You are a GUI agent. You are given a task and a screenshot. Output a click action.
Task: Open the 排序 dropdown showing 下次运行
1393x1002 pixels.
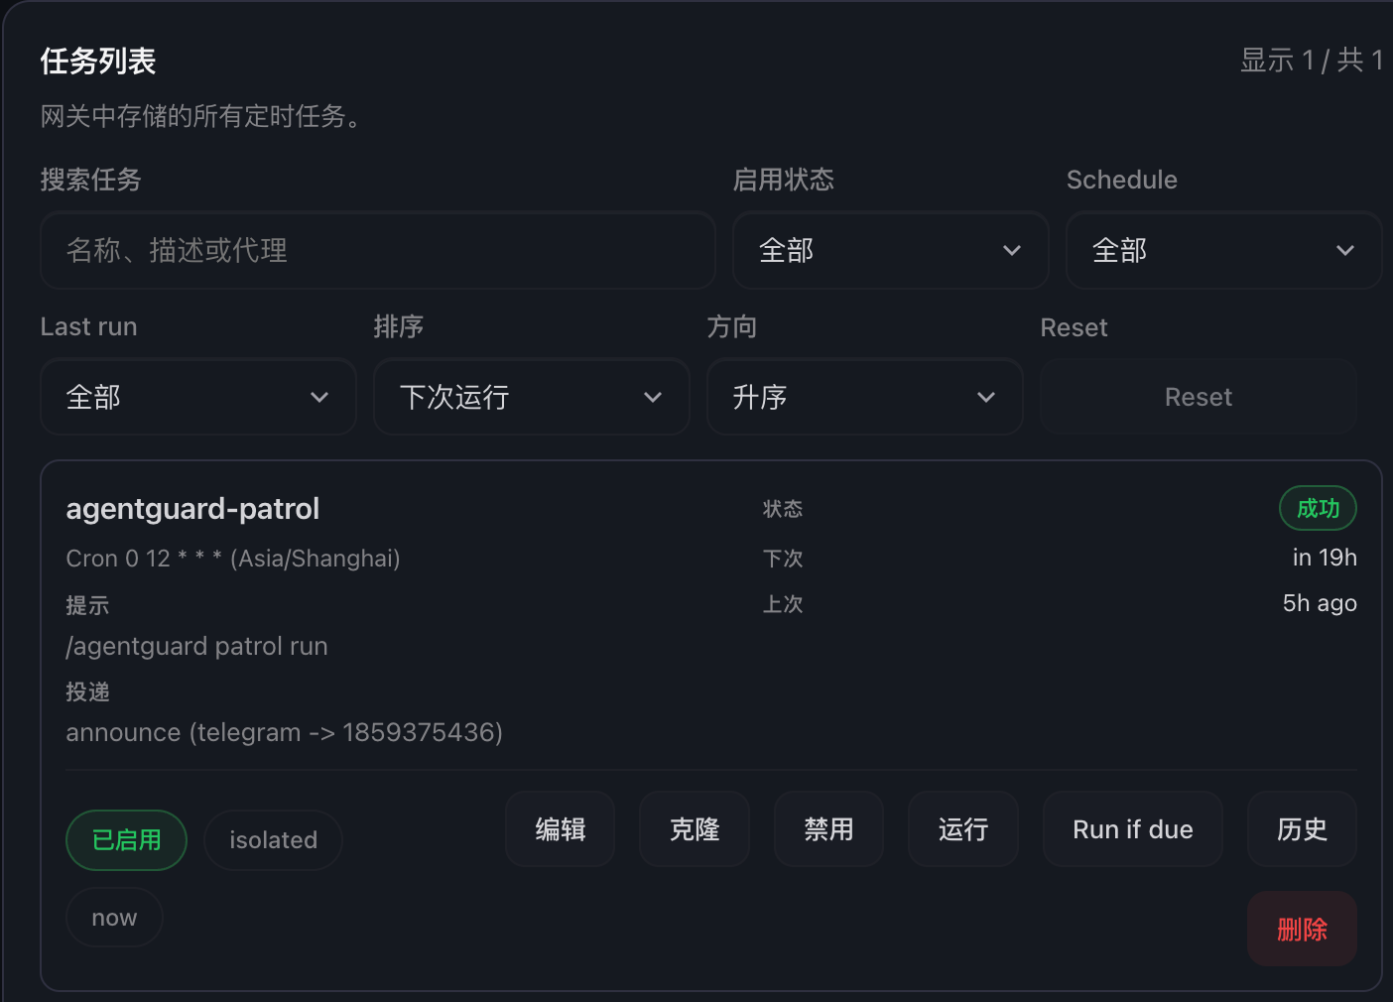click(531, 397)
